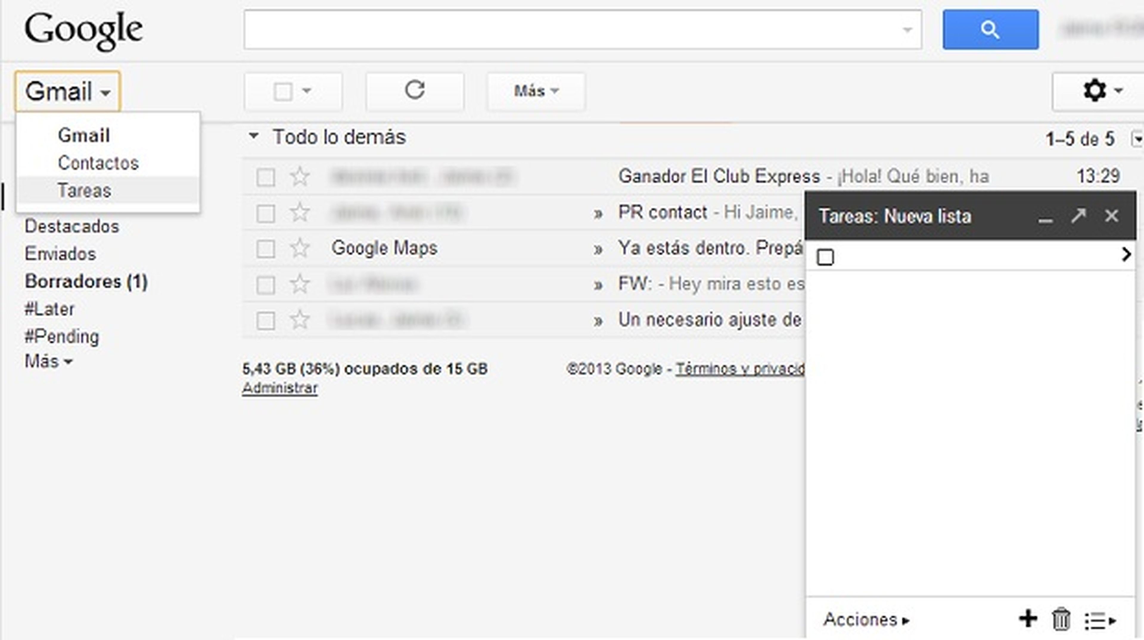Add a new task with plus icon
This screenshot has width=1144, height=640.
tap(1028, 619)
